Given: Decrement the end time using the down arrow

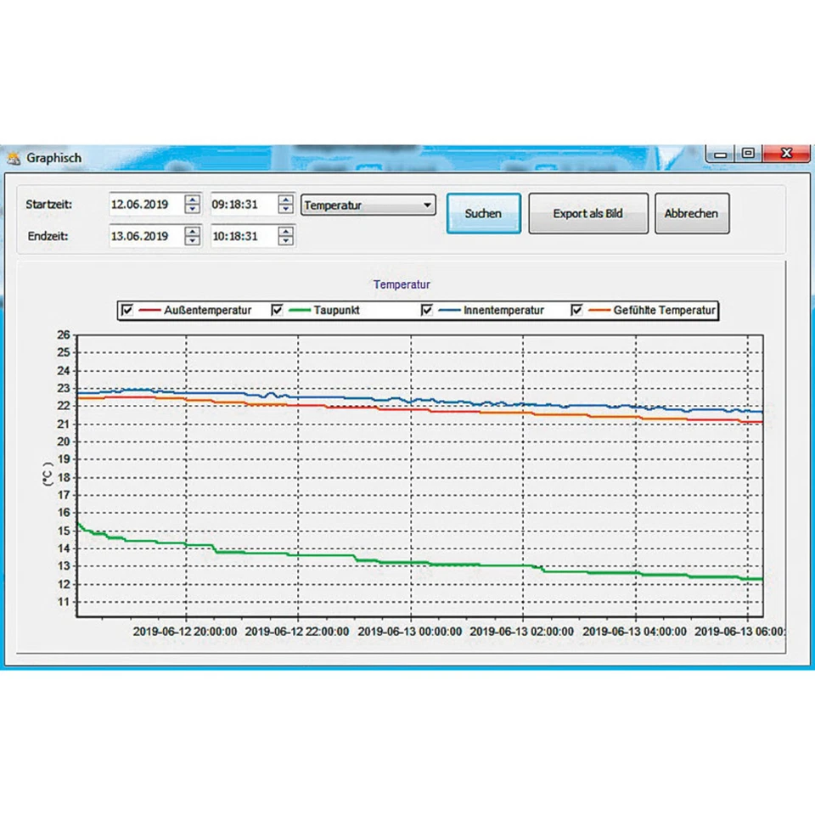Looking at the screenshot, I should 285,241.
